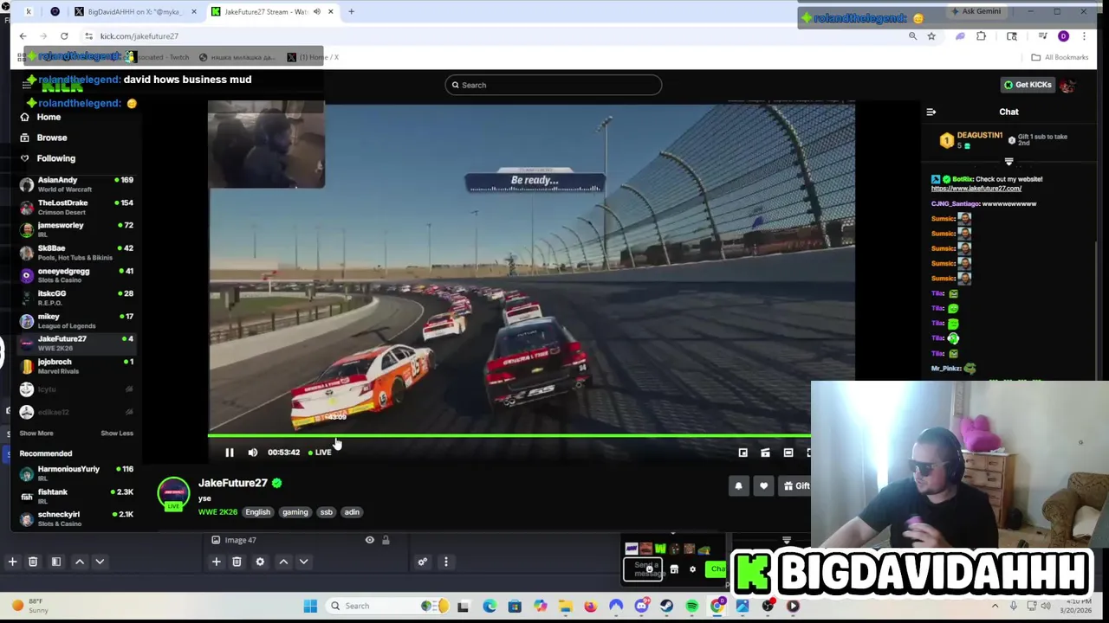Click the clip creation icon in player controls
1109x623 pixels.
765,453
